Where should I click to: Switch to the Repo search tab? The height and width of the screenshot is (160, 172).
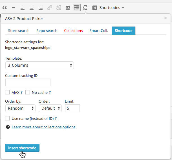coord(47,31)
